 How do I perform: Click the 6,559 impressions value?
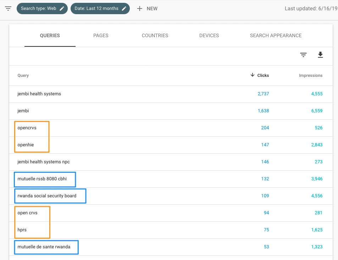click(x=317, y=111)
